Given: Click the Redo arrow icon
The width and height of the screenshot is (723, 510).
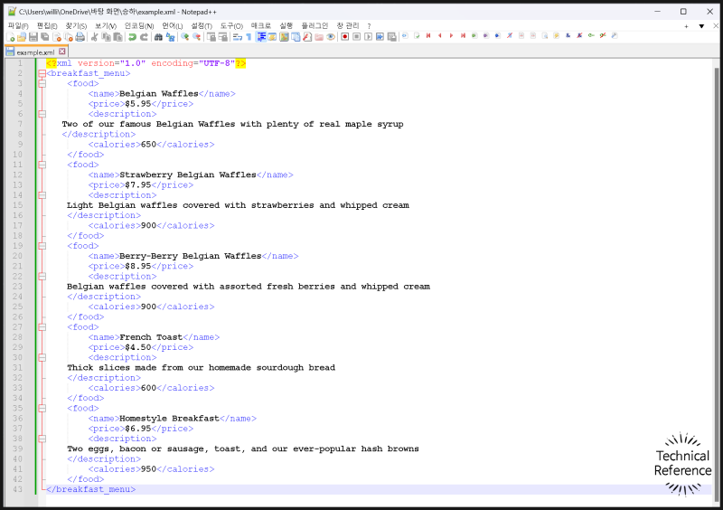Looking at the screenshot, I should coord(144,37).
